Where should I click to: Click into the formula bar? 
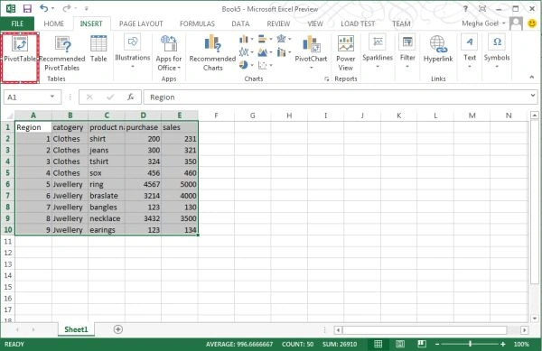336,97
